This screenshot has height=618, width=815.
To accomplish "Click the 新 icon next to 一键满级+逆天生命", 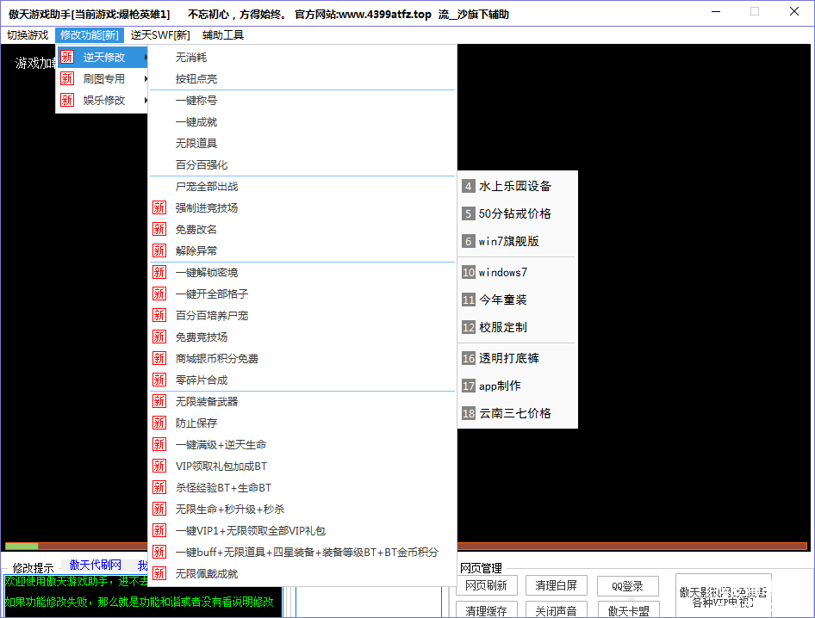I will point(159,444).
